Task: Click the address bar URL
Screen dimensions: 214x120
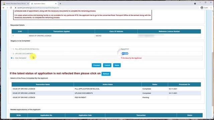Action: coord(38,8)
